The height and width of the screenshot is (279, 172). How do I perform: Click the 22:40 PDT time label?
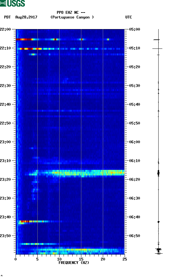click(5, 104)
